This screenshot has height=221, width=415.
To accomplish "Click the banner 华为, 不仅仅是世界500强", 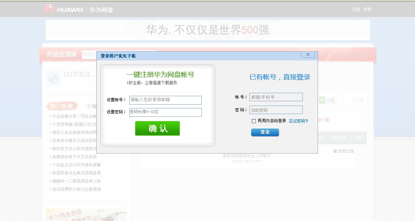I will tap(208, 30).
